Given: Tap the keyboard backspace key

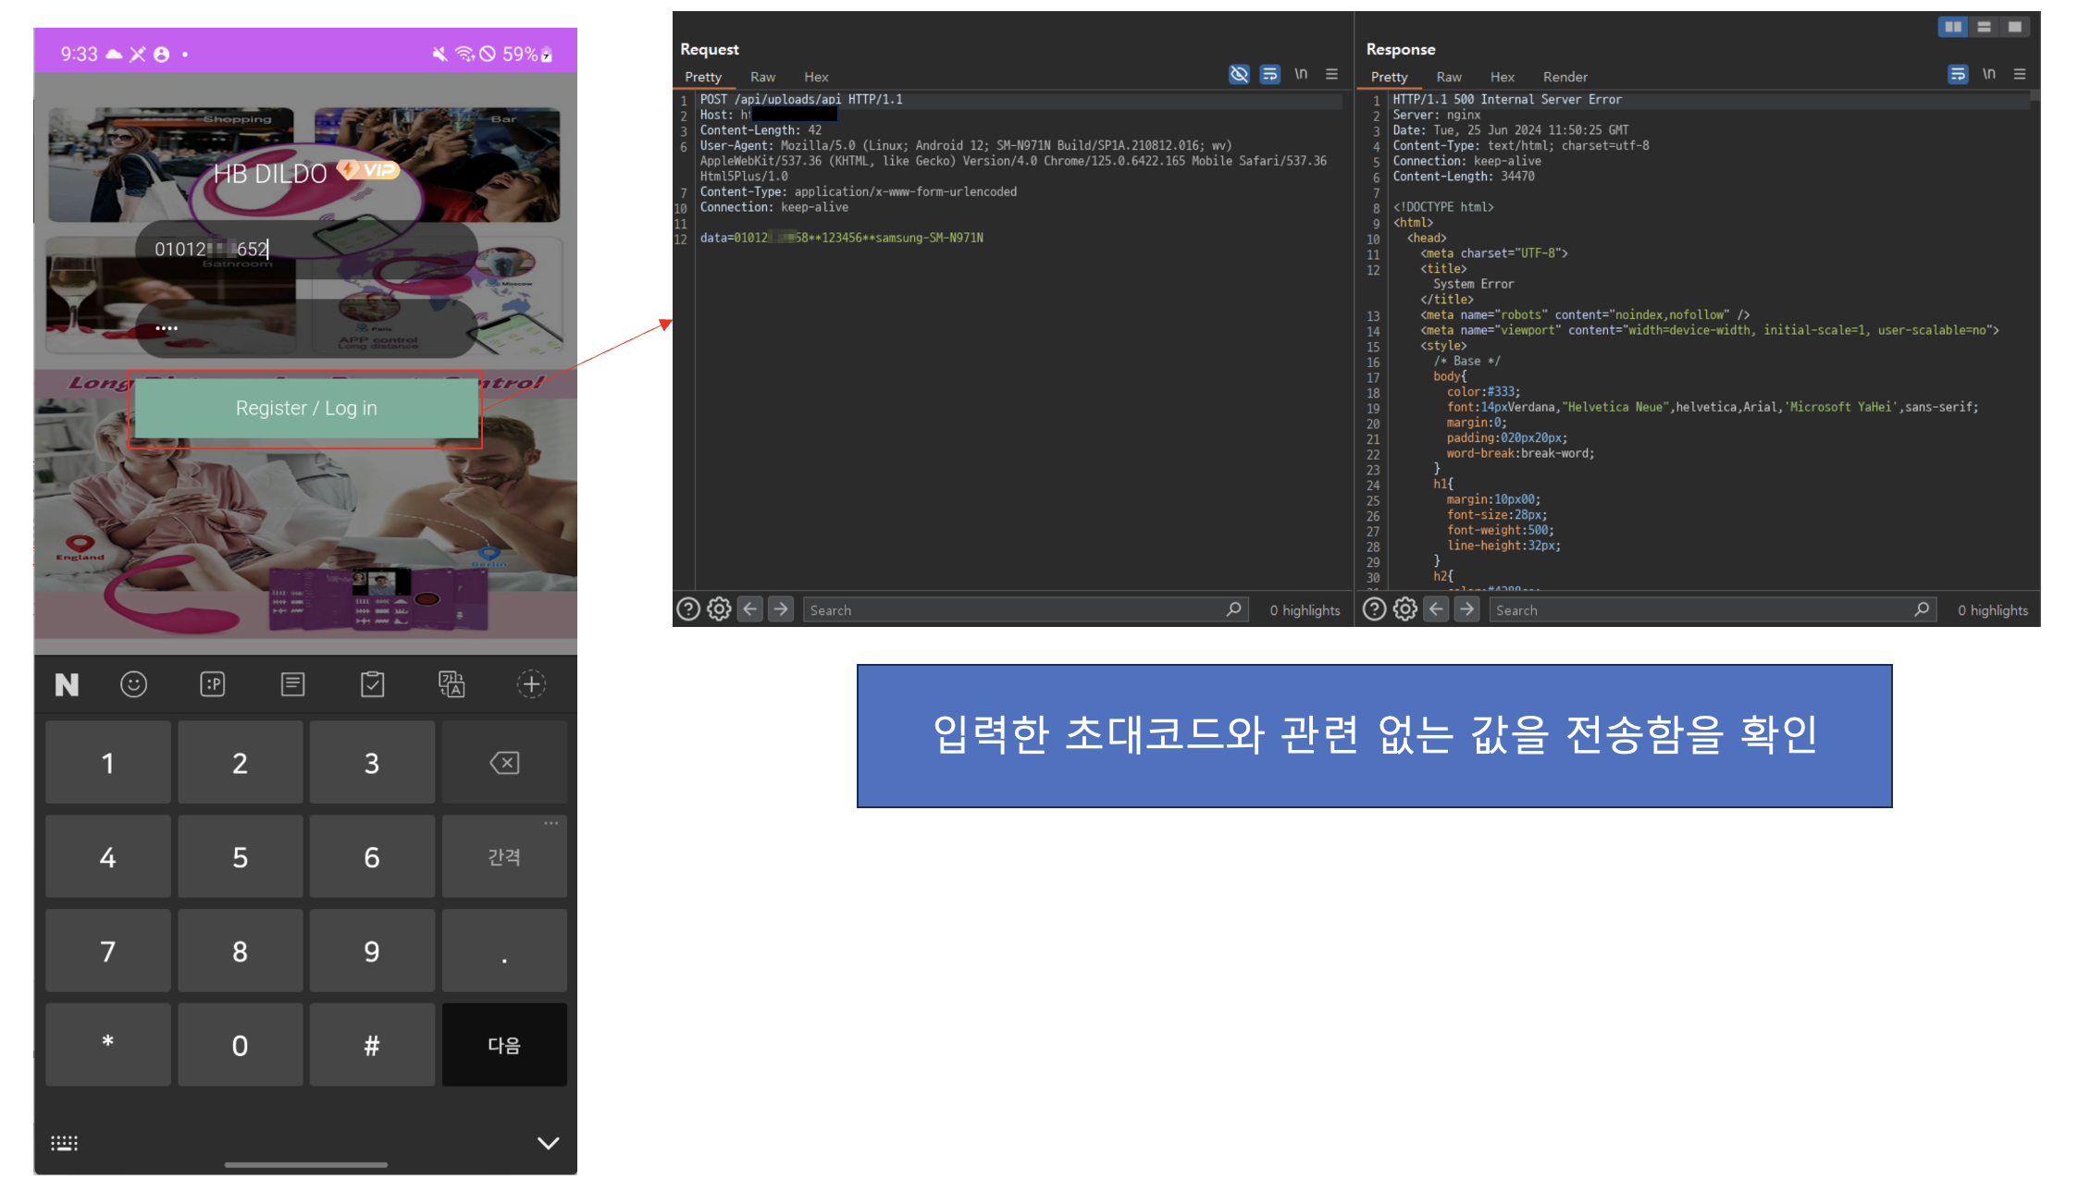Looking at the screenshot, I should coord(504,763).
